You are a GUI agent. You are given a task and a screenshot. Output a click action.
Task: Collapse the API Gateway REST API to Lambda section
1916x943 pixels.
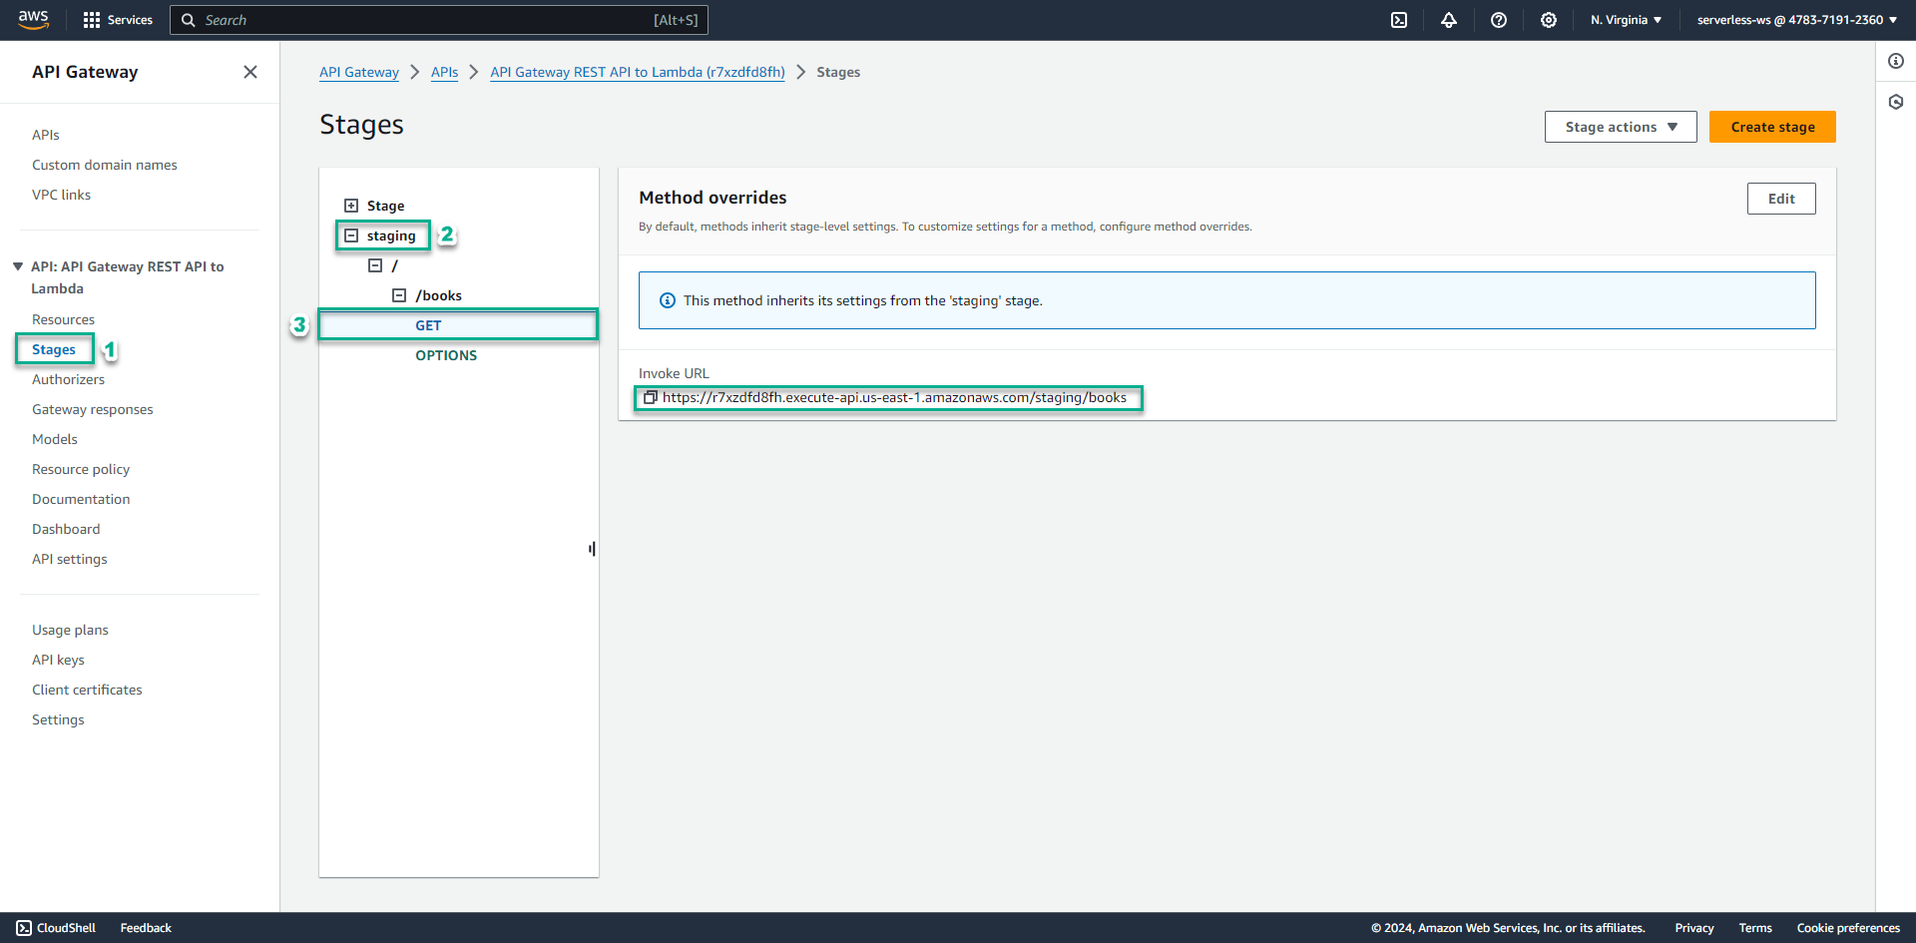tap(18, 266)
